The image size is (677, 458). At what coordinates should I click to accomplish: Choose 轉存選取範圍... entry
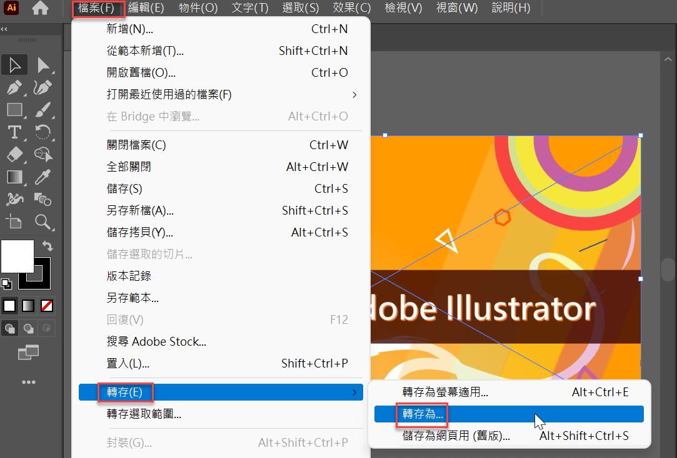(221, 414)
